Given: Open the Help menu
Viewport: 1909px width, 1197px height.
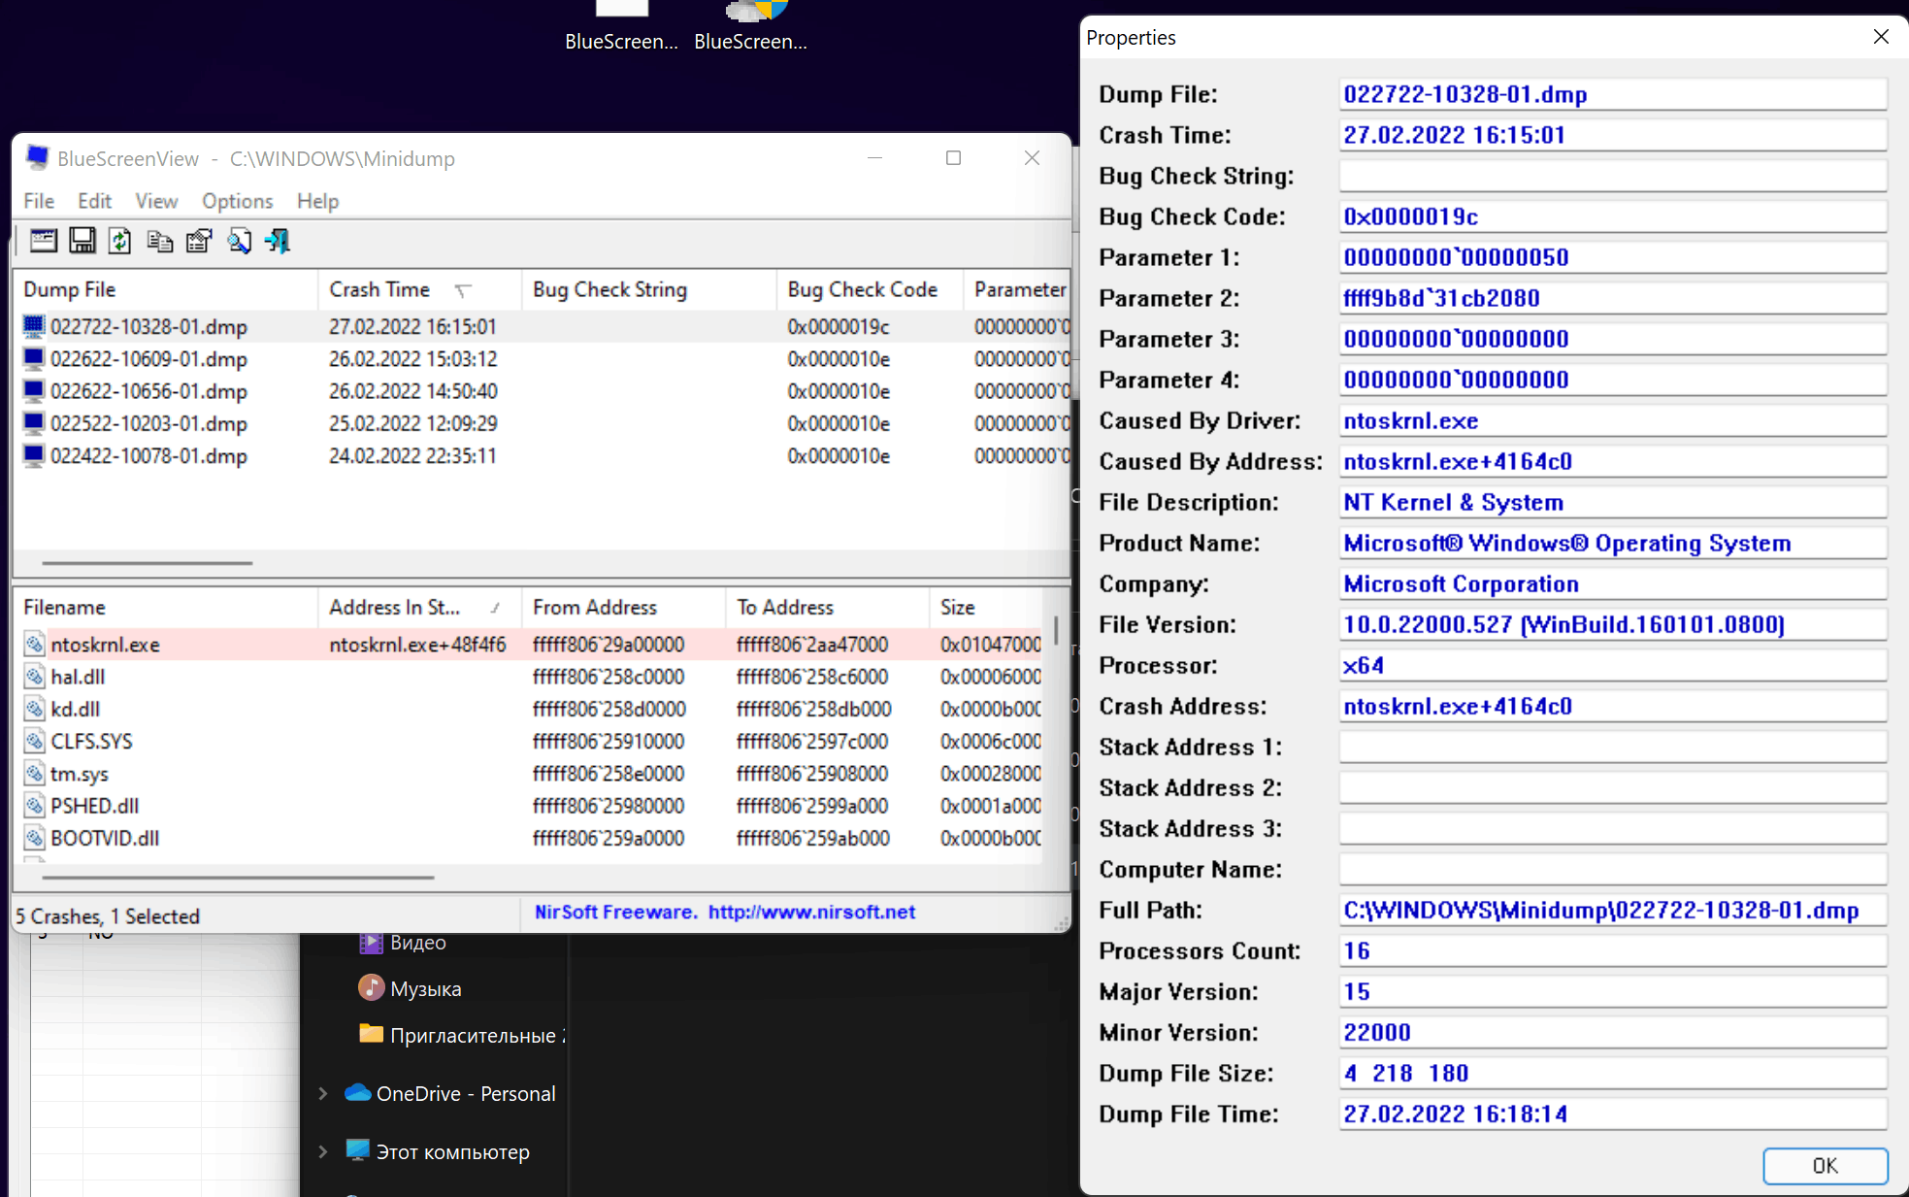Looking at the screenshot, I should point(317,201).
